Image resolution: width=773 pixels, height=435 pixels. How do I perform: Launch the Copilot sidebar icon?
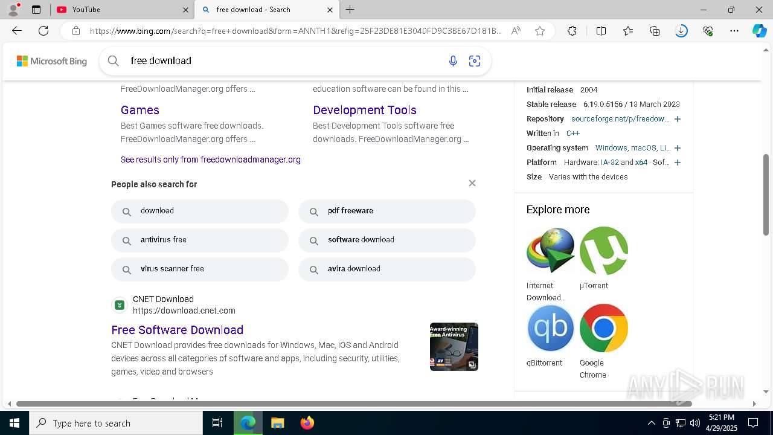coord(759,31)
